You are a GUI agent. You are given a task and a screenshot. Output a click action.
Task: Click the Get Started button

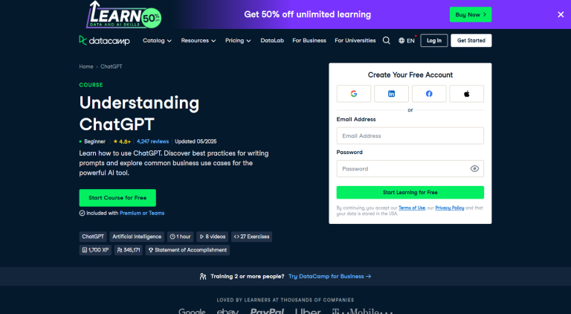point(471,40)
